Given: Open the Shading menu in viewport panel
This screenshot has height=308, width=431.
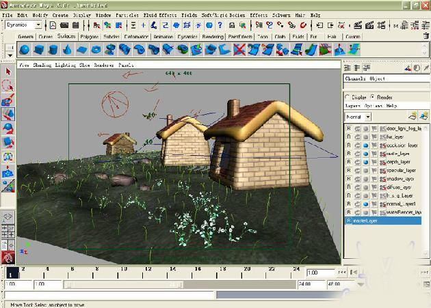Looking at the screenshot, I should (42, 65).
